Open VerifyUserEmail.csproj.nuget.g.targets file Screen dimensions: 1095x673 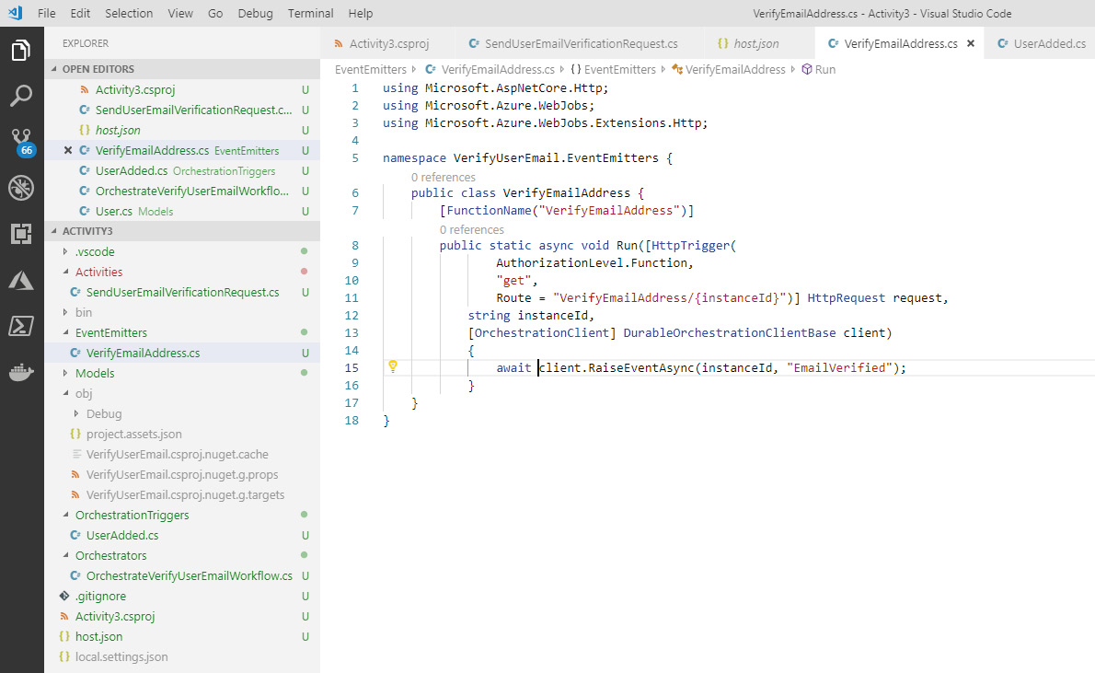tap(182, 494)
